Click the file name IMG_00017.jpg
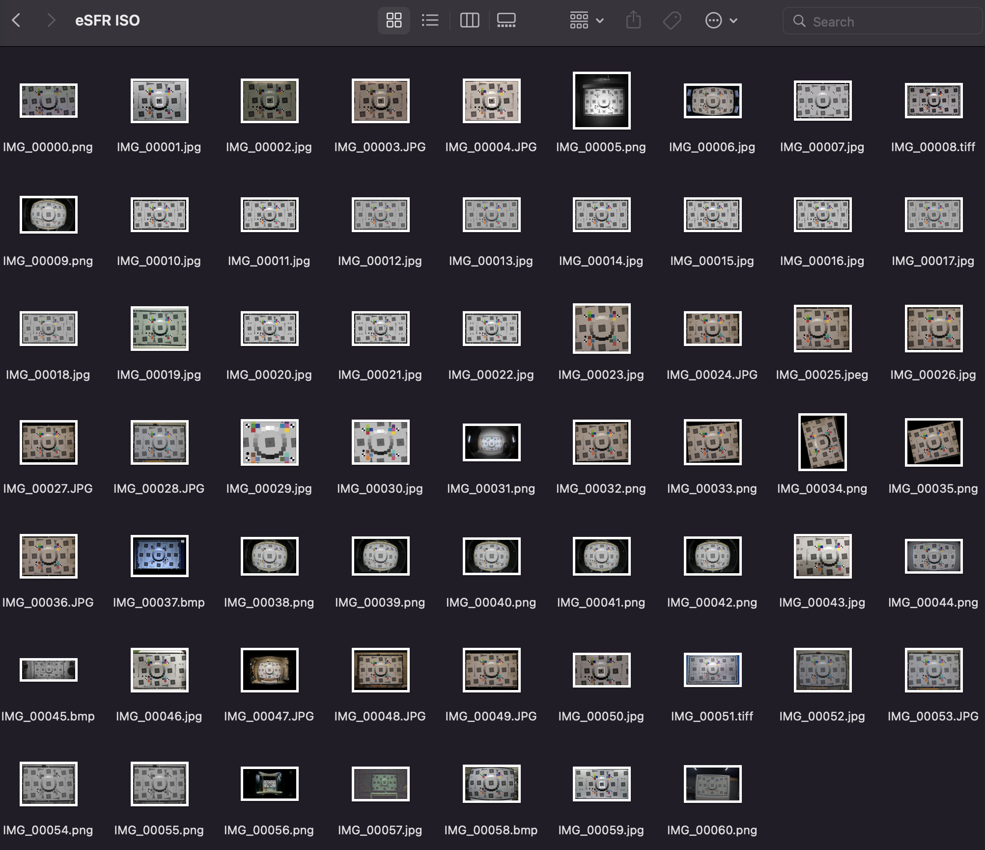 point(933,261)
